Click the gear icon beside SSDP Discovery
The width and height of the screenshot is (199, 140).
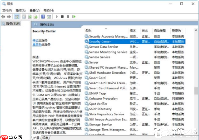click(87, 109)
